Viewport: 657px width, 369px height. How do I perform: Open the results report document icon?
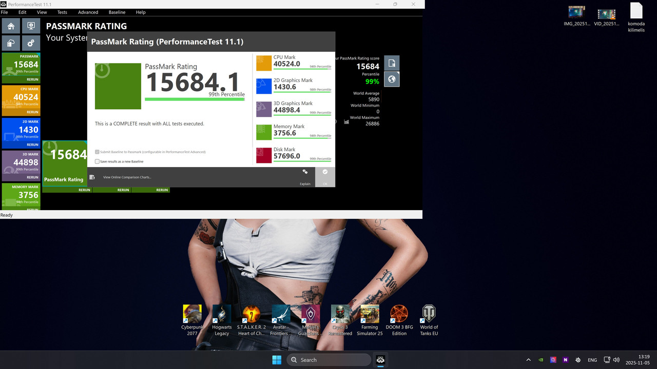(x=392, y=63)
